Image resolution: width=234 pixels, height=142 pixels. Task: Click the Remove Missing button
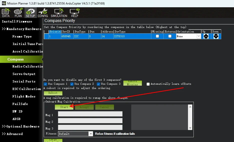click(132, 83)
